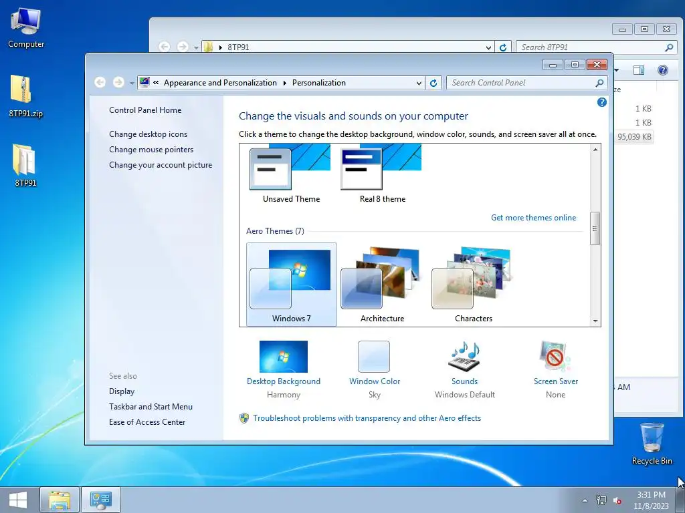The height and width of the screenshot is (513, 685).
Task: Click Get more themes online
Action: [533, 218]
